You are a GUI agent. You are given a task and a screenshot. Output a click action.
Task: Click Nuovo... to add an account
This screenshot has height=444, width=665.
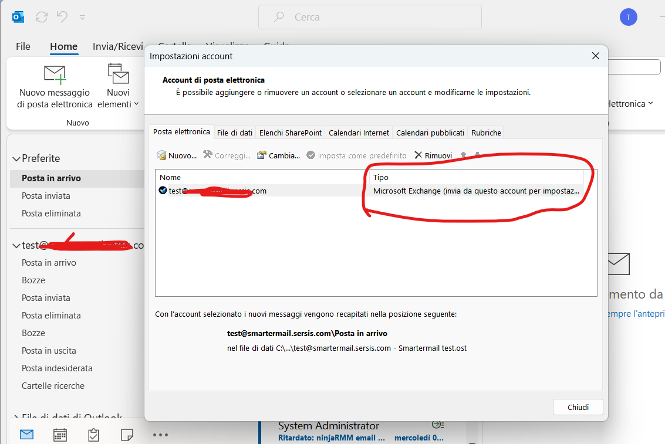(x=177, y=155)
